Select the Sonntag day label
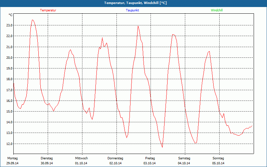 click(x=218, y=158)
